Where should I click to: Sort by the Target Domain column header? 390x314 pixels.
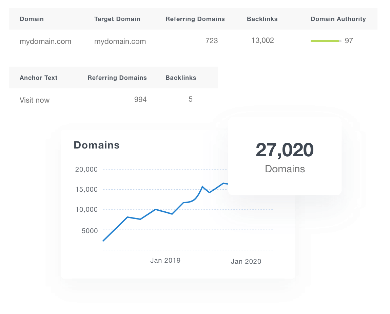coord(117,19)
